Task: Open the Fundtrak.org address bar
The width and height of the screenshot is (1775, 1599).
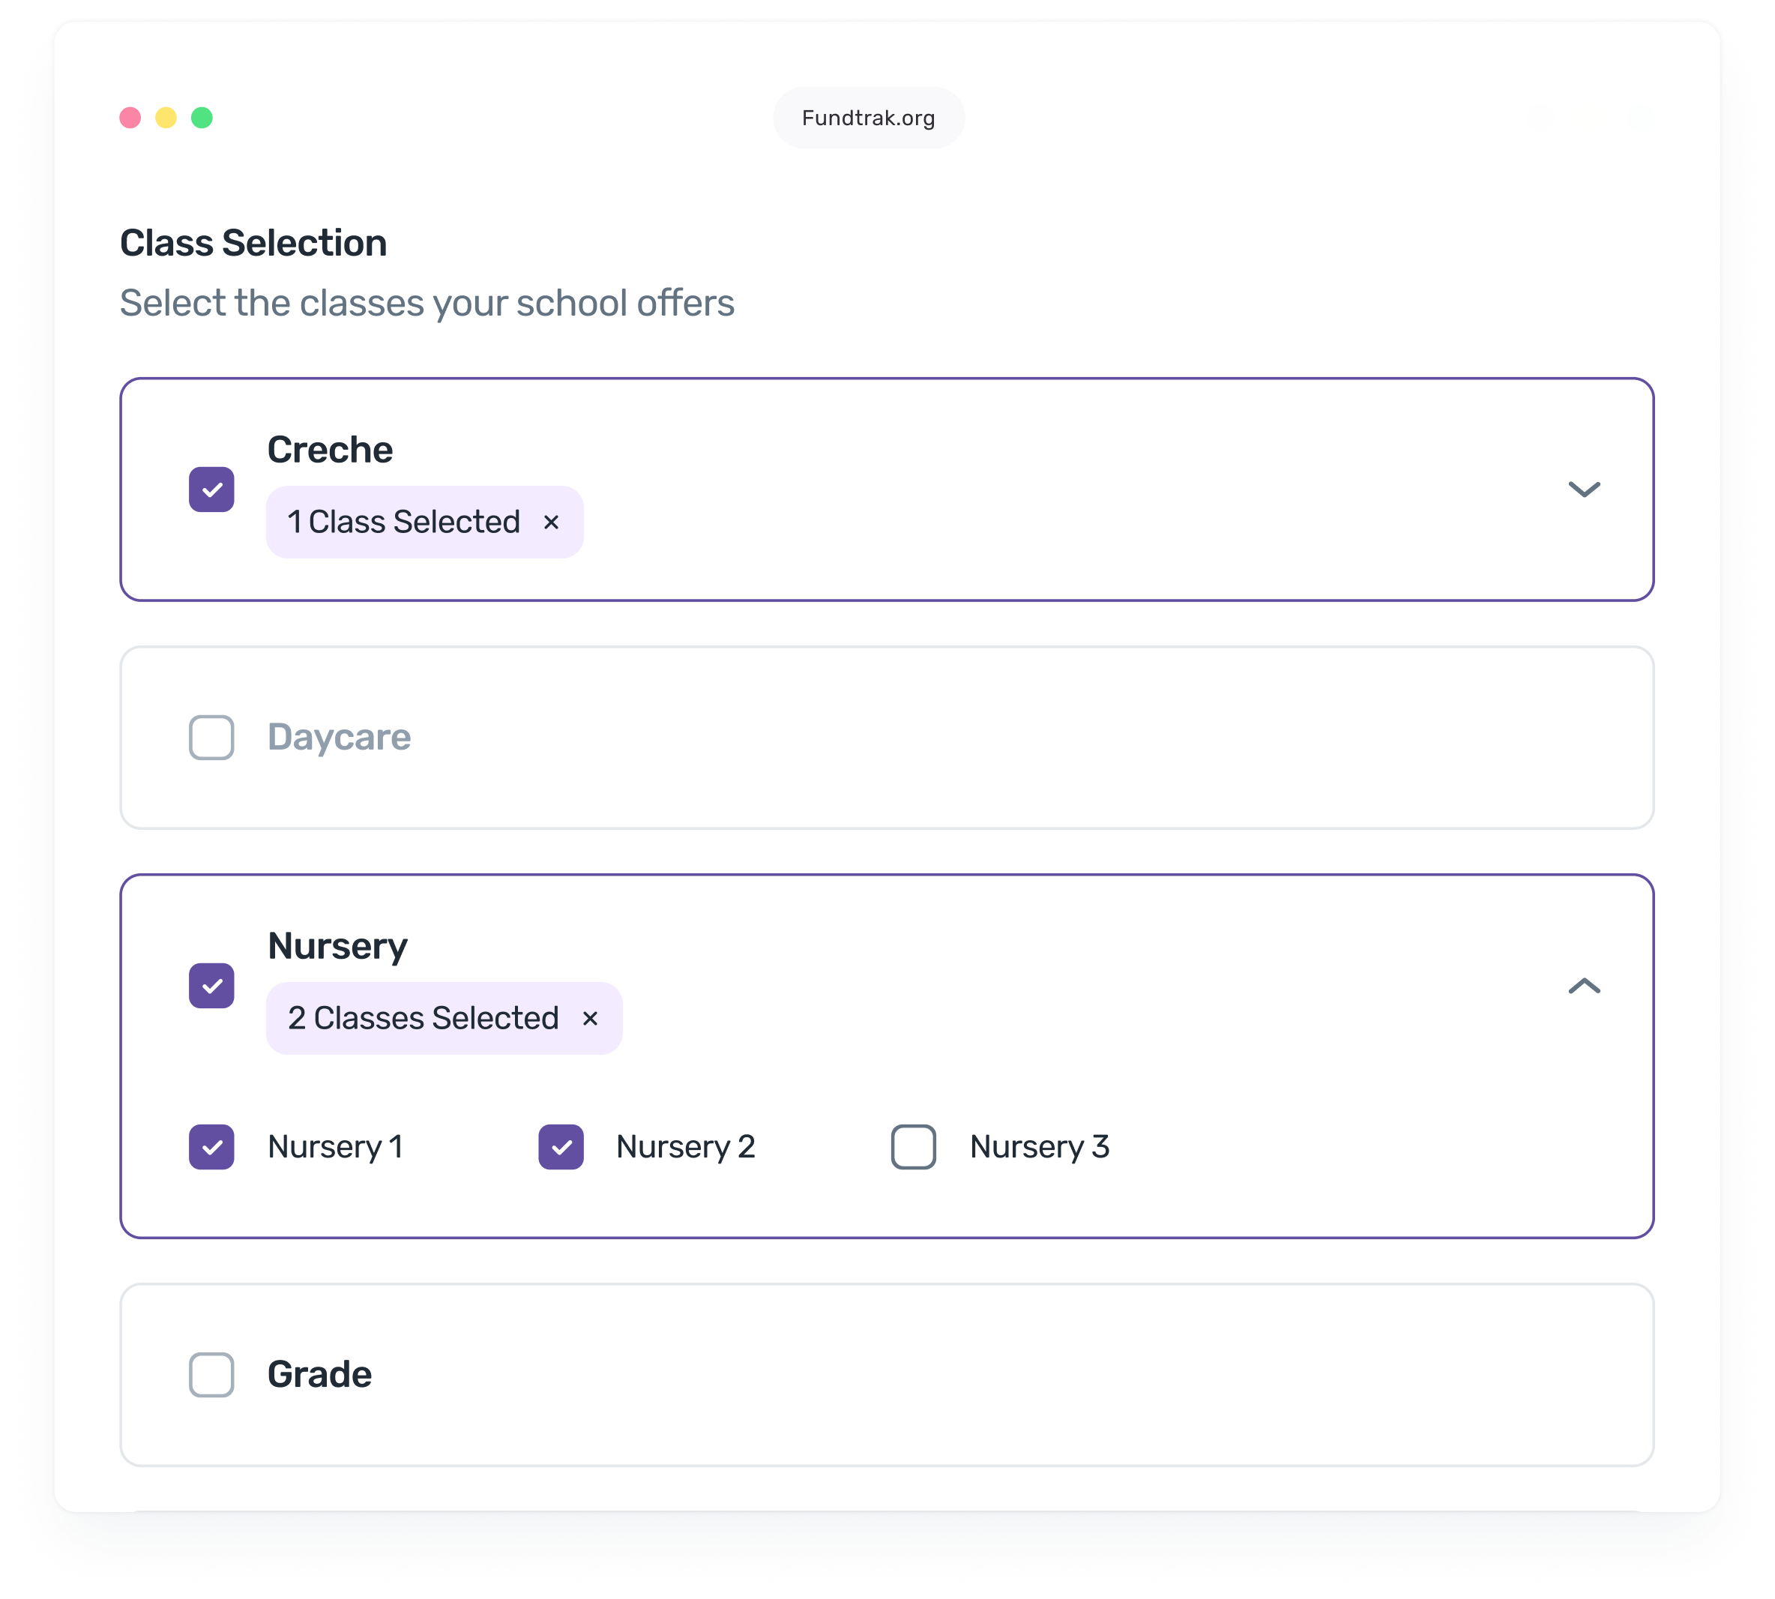Action: coord(868,117)
